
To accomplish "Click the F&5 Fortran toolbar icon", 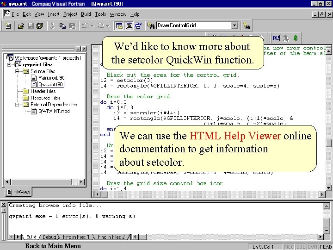I will (276, 38).
